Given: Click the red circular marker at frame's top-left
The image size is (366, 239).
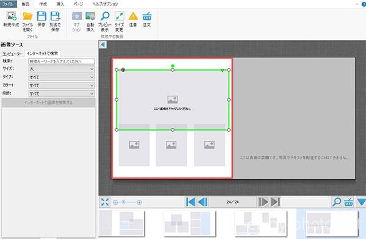Looking at the screenshot, I should click(x=123, y=70).
